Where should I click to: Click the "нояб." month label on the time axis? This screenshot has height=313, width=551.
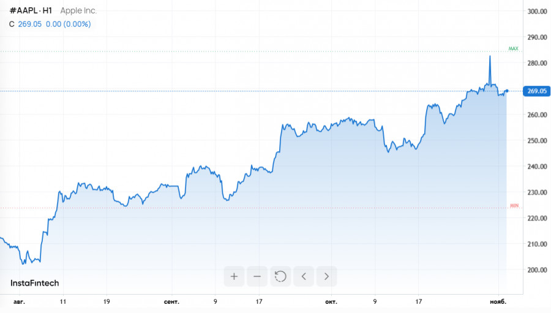click(x=500, y=302)
